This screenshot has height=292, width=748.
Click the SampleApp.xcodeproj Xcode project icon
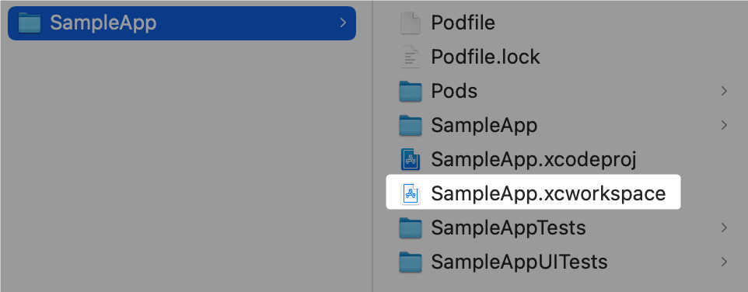click(x=411, y=159)
